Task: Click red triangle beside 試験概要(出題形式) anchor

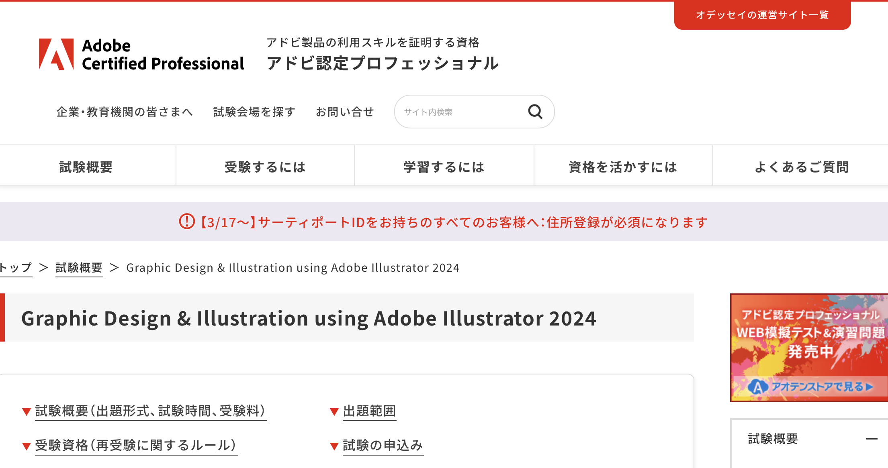Action: pos(27,412)
